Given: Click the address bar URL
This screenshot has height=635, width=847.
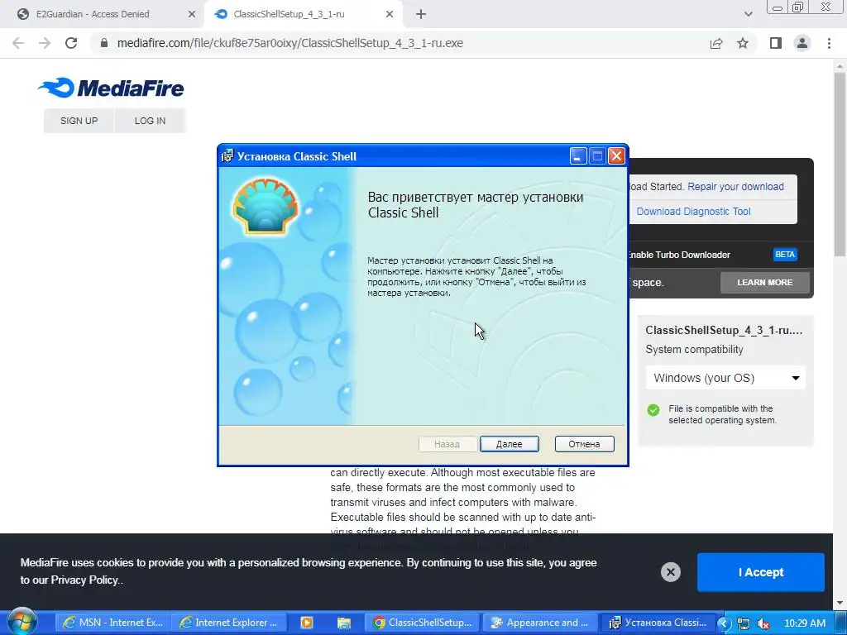Looking at the screenshot, I should [x=290, y=43].
